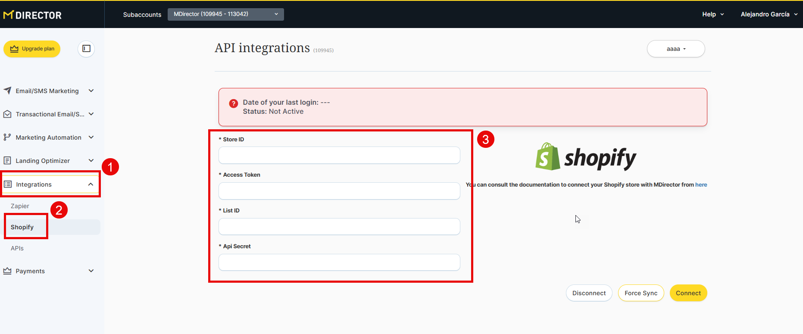The width and height of the screenshot is (803, 334).
Task: Click the Marketing Automation branch icon
Action: pos(7,137)
